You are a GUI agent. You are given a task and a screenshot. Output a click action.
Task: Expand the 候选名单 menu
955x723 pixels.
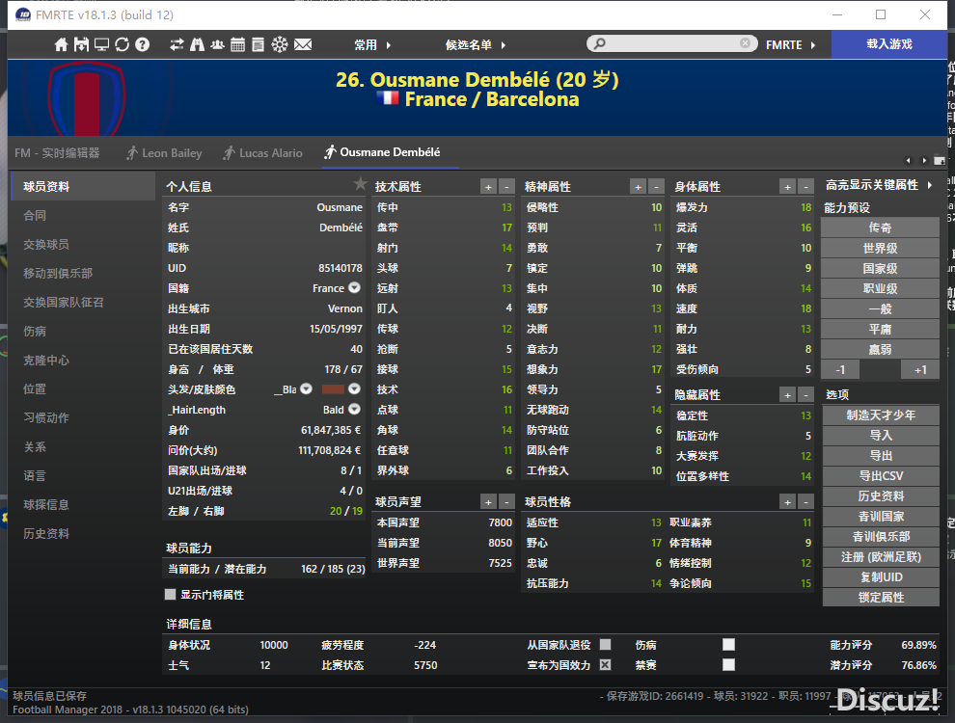[476, 44]
